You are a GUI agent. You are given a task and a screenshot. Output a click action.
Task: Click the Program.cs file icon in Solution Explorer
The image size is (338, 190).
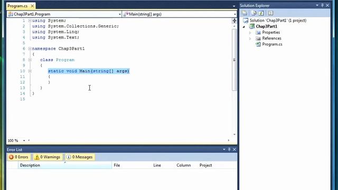pyautogui.click(x=258, y=44)
